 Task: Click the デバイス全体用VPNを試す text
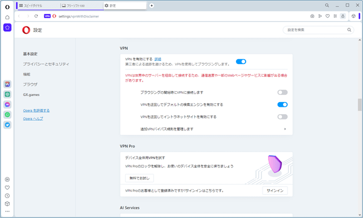click(145, 158)
